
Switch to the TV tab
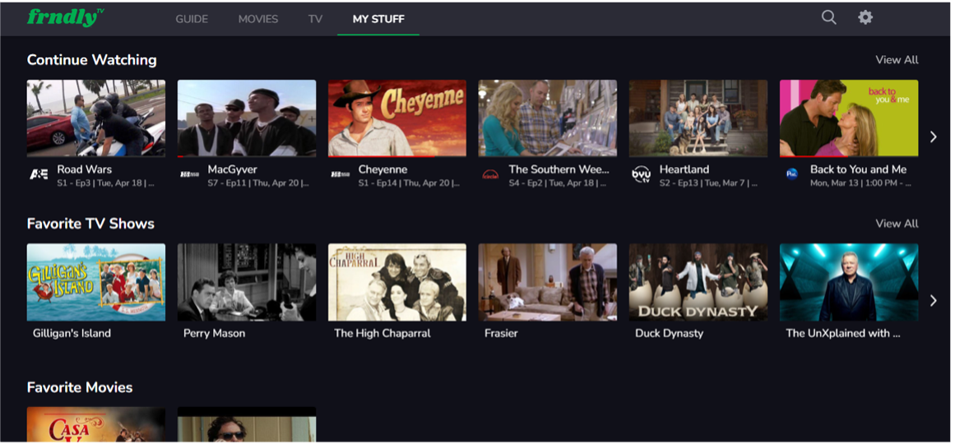315,19
